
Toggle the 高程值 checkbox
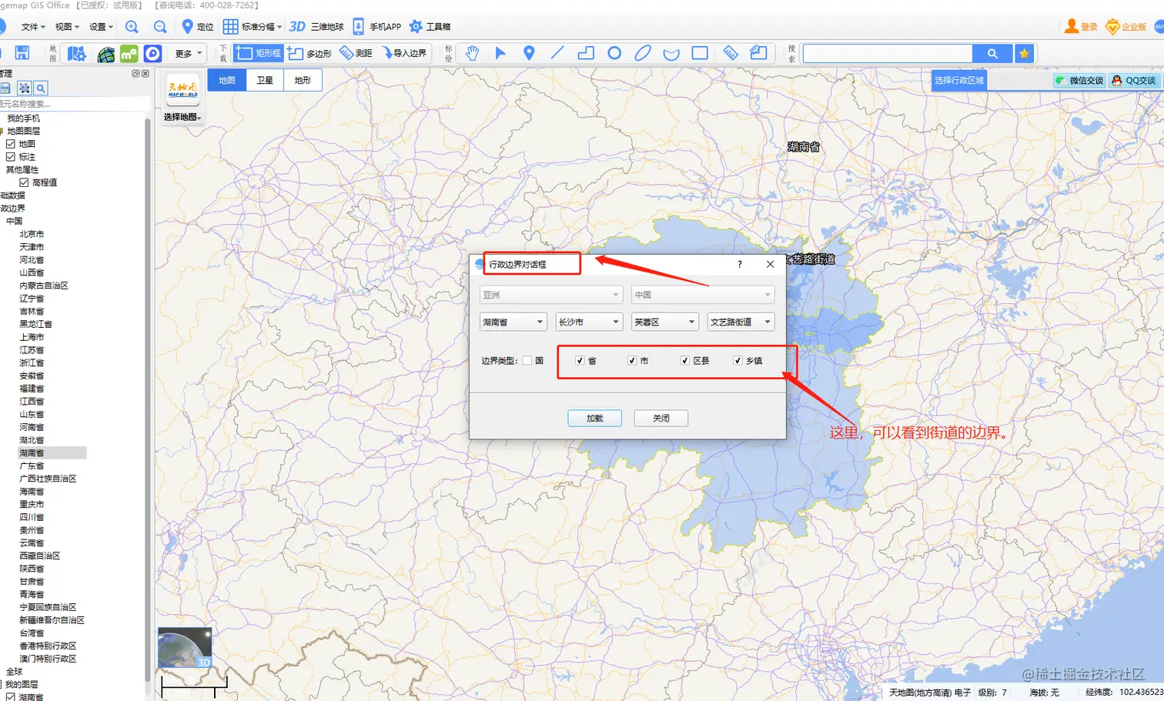coord(24,182)
